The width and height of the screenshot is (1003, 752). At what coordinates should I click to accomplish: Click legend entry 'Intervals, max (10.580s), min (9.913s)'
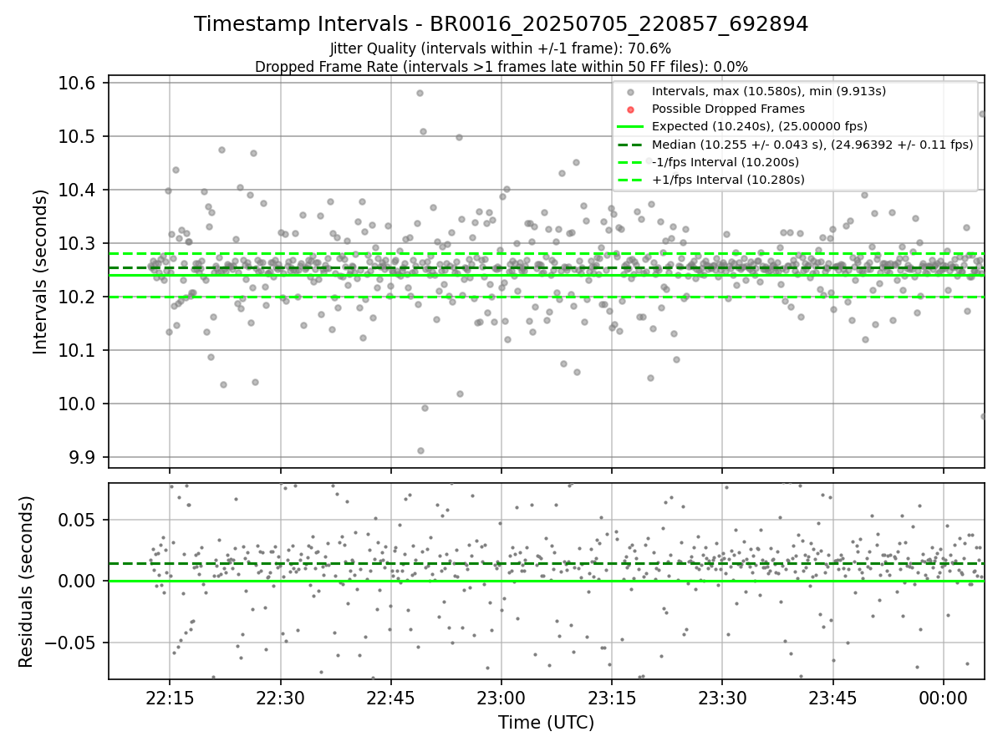769,91
